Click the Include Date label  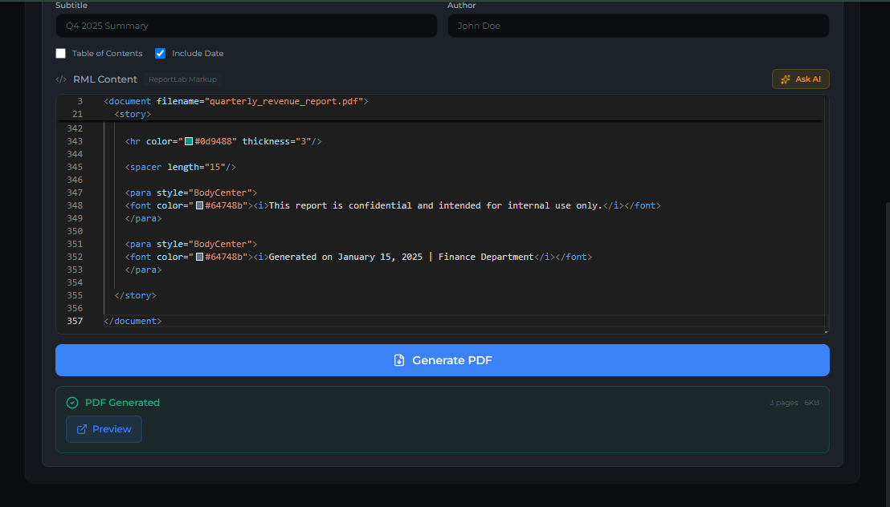pos(198,53)
